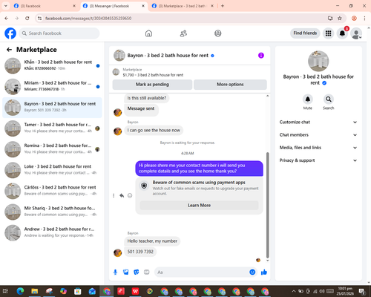
Task: Click the Marketplace listing thumbnail in header
Action: tap(116, 72)
